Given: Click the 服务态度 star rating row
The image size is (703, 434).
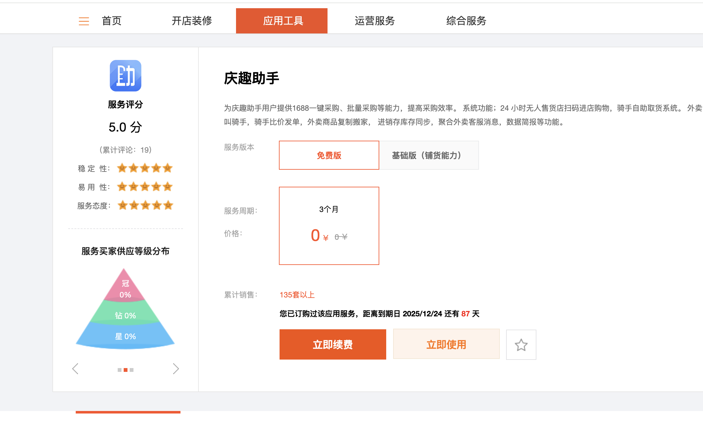Looking at the screenshot, I should 145,205.
